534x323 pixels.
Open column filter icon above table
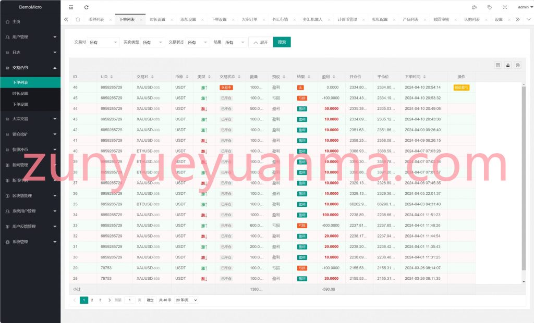(498, 65)
